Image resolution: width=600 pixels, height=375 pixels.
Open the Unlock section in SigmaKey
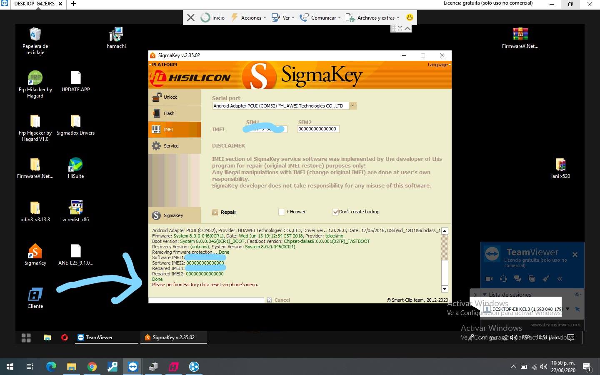coord(174,97)
